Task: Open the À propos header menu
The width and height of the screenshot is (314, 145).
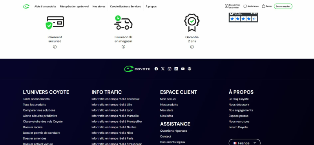Action: pos(151,6)
